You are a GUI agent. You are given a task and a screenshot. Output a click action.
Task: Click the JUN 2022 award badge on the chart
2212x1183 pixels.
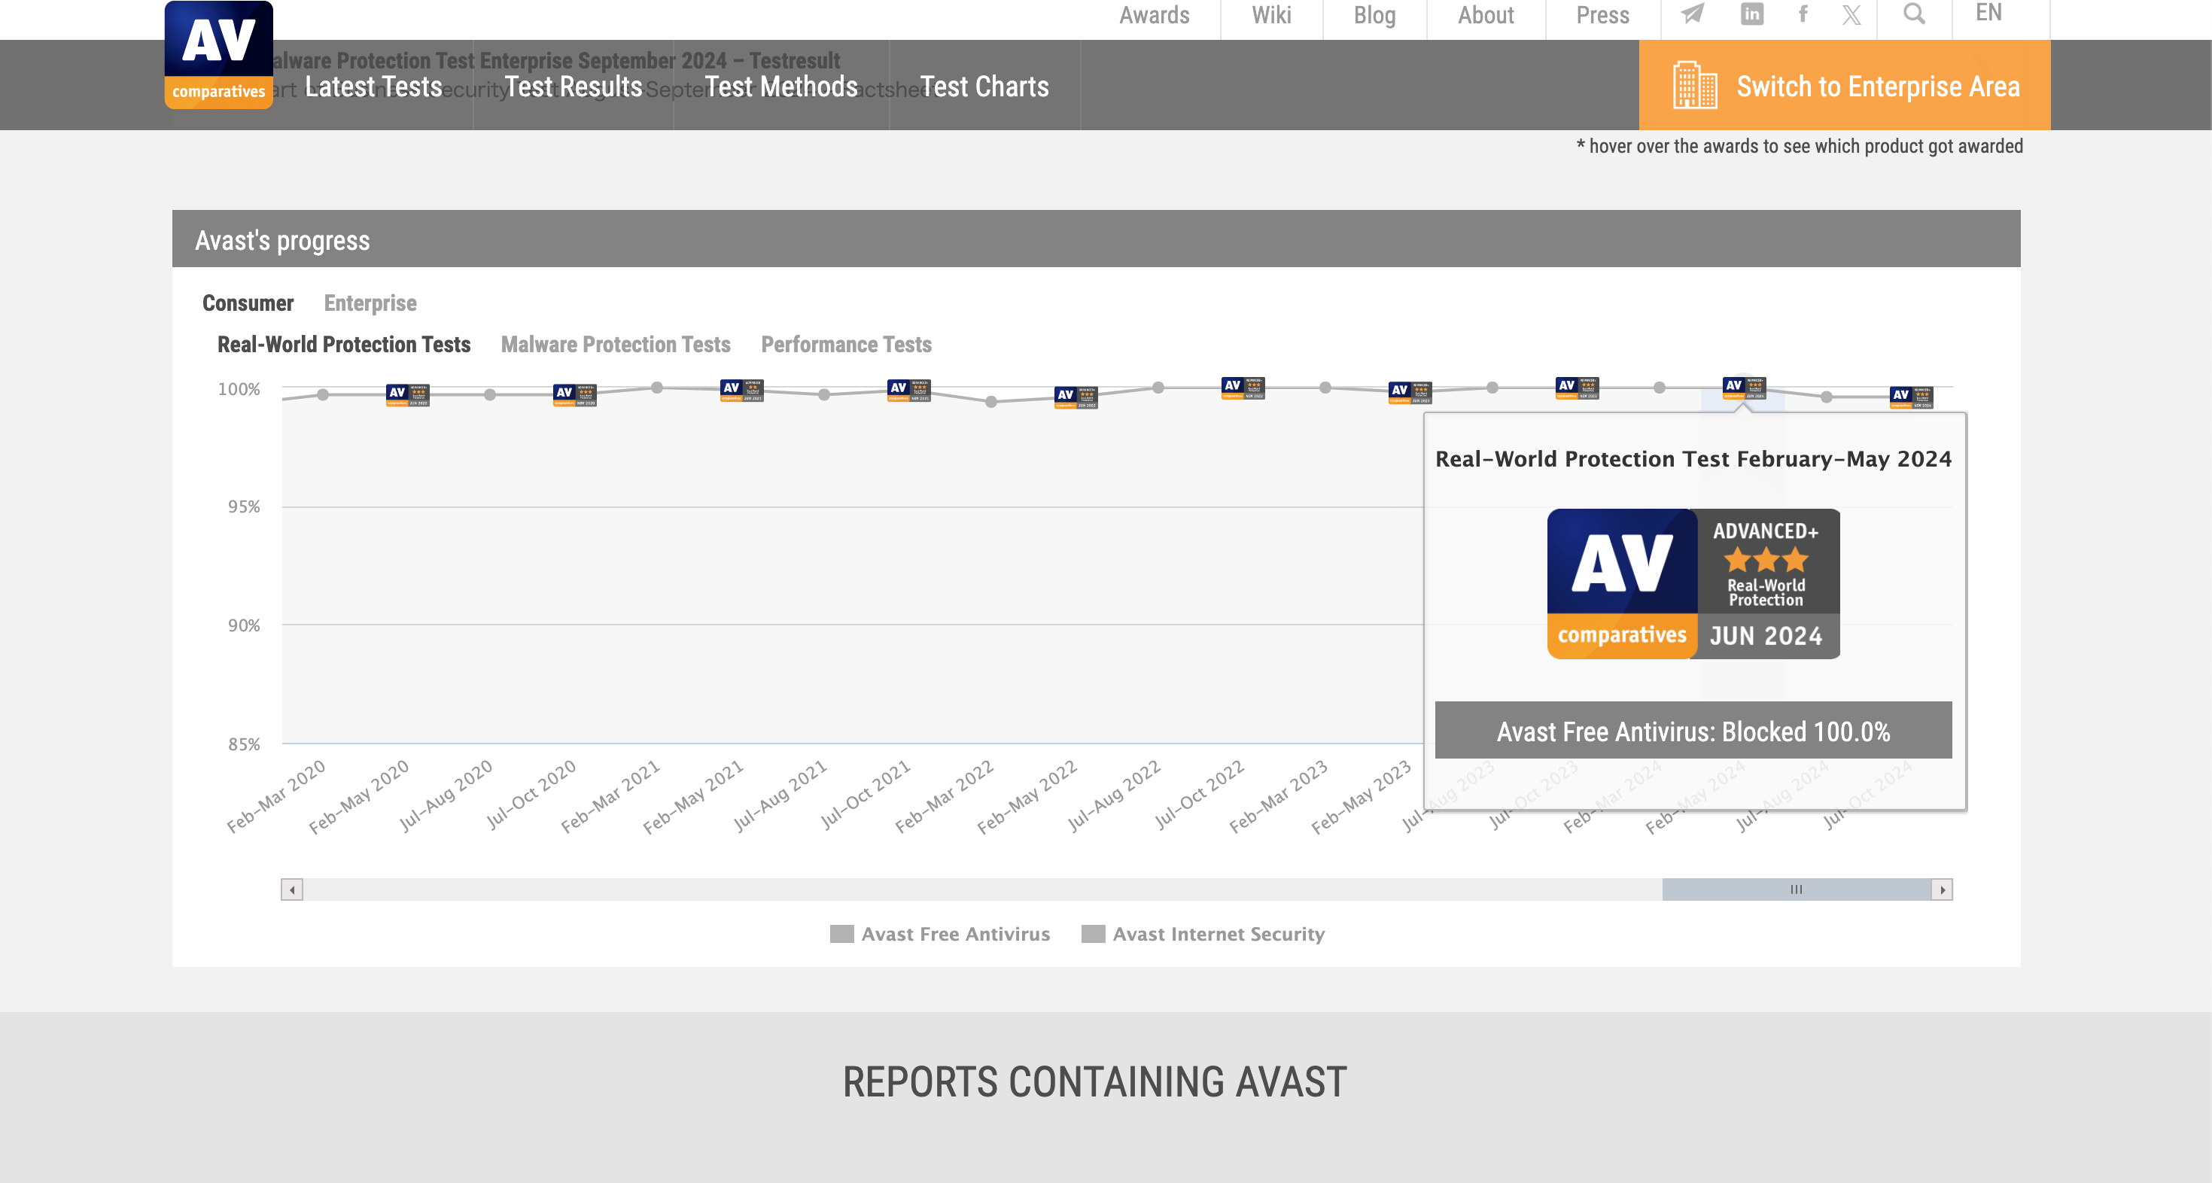coord(1076,397)
